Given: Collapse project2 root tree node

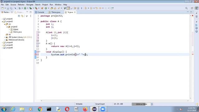Looking at the screenshot, I should point(2,21).
